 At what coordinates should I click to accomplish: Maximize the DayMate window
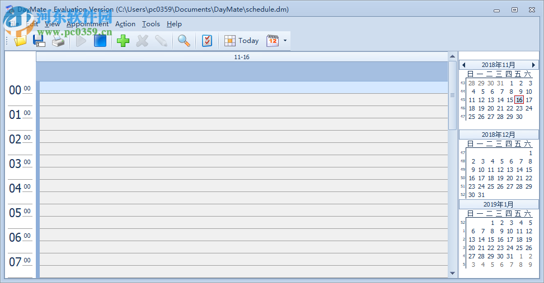(514, 10)
